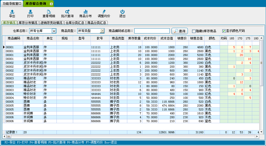Click the 销售总值 column header
This screenshot has width=266, height=146.
tap(197, 38)
